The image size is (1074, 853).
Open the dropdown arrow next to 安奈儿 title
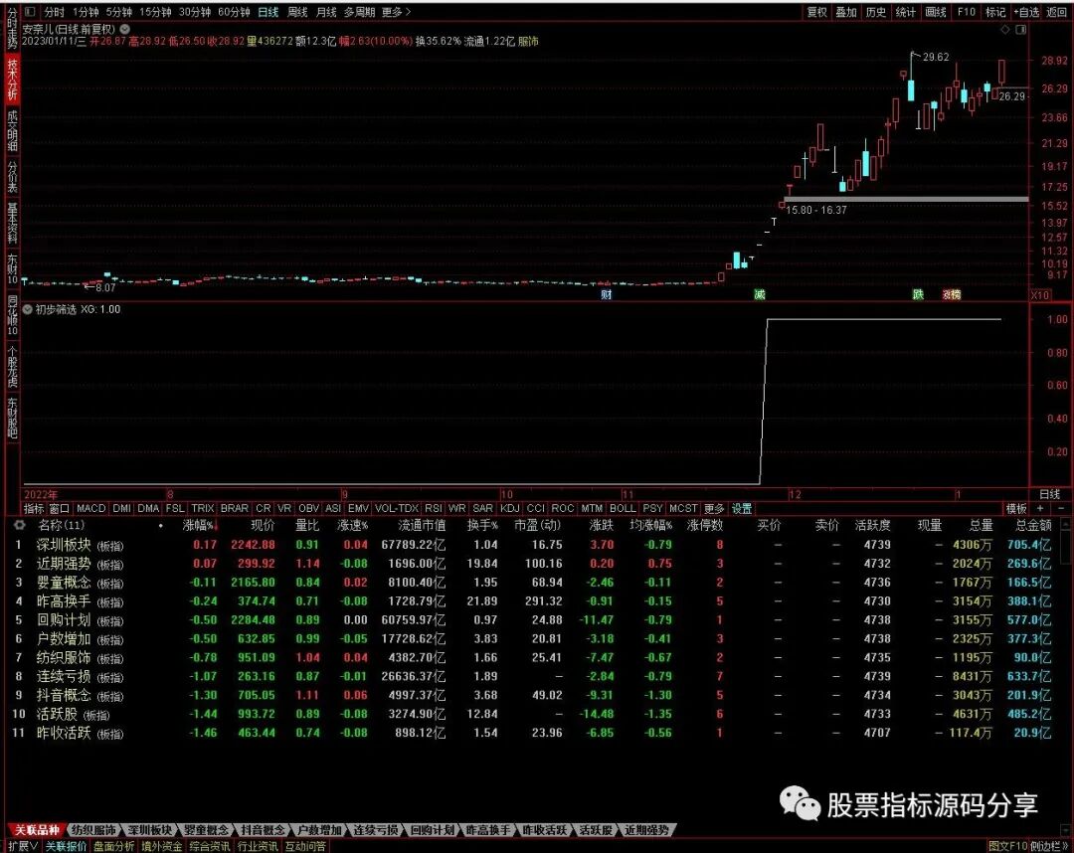[124, 30]
